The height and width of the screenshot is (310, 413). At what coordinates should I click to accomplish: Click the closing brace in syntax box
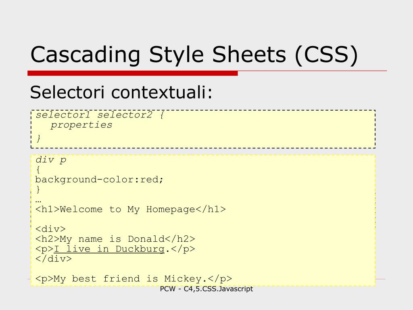point(38,138)
